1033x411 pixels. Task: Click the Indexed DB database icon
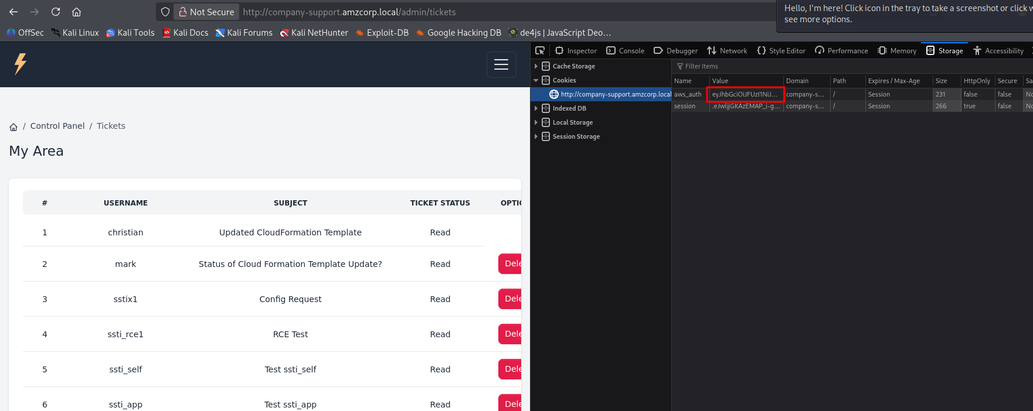click(546, 108)
